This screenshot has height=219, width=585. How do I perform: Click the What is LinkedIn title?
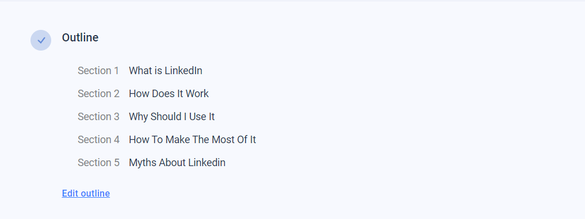click(x=166, y=71)
